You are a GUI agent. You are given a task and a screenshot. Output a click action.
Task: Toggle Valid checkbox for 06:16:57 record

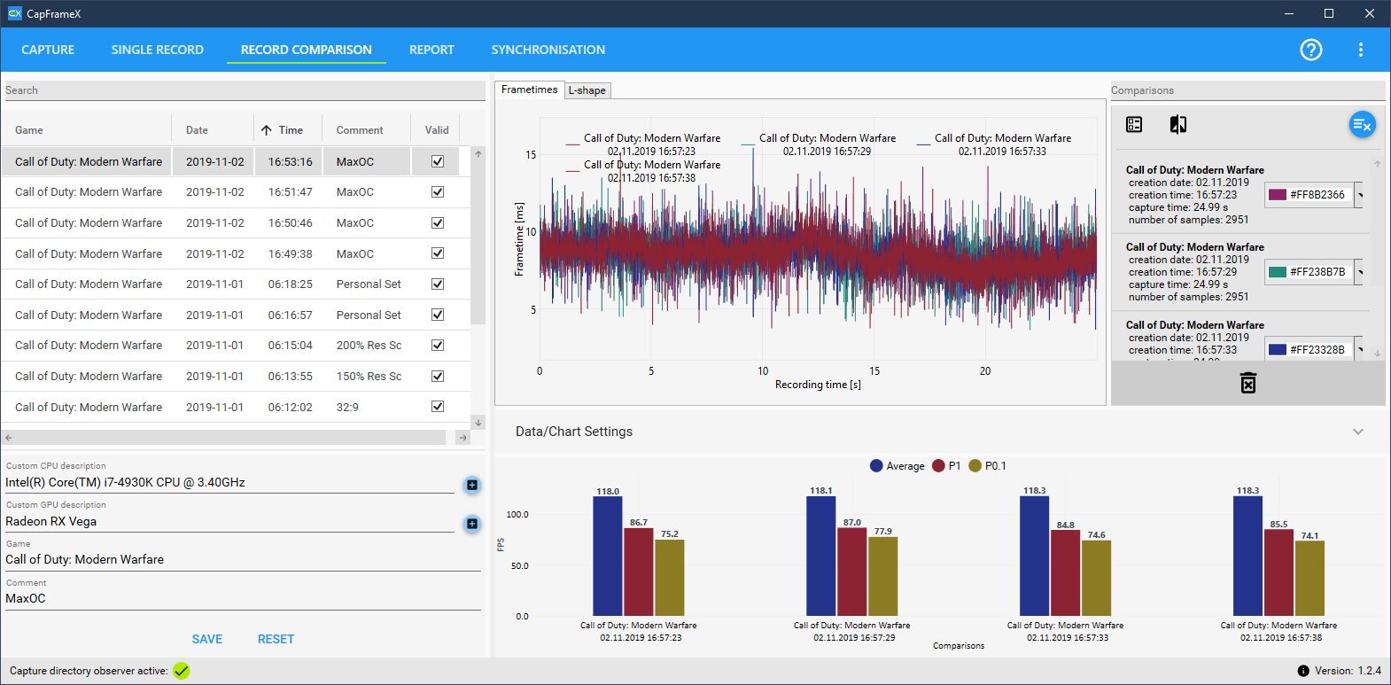pos(438,315)
